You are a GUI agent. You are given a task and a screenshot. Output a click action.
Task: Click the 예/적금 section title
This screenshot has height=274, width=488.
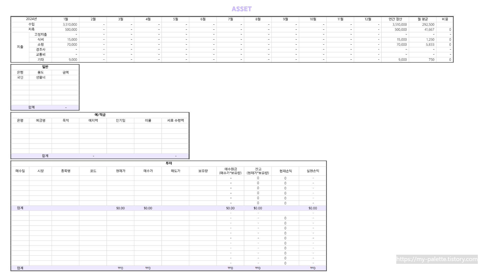(100, 115)
